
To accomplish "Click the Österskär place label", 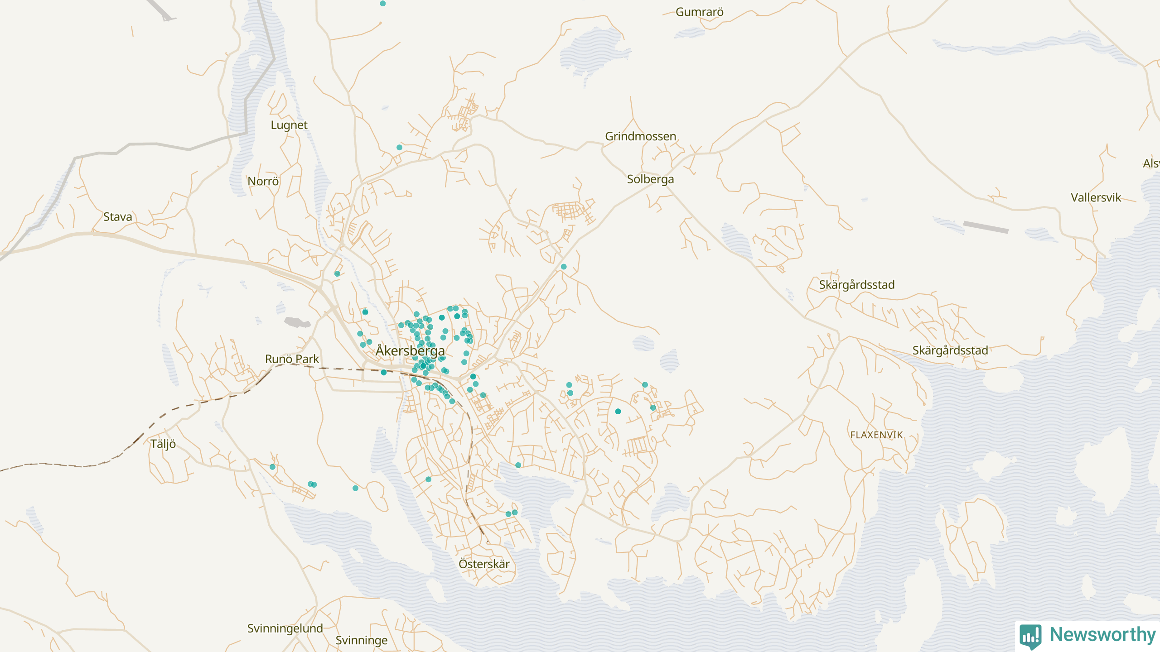I will click(484, 564).
